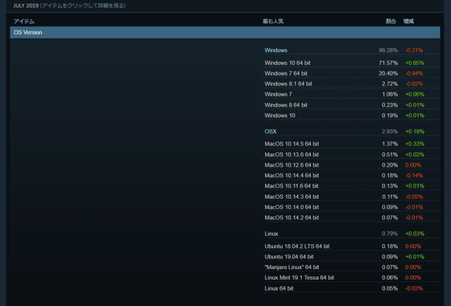Select the Windows 7 64 bit row
Image resolution: width=451 pixels, height=306 pixels.
click(350, 73)
